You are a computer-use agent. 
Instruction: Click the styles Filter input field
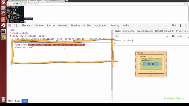click(138, 36)
